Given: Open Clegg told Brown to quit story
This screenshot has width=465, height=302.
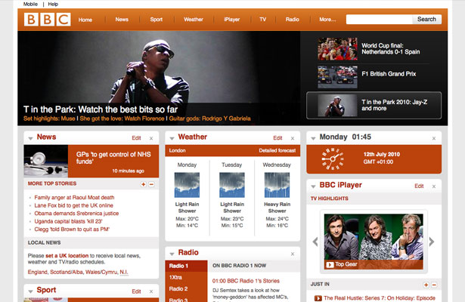Looking at the screenshot, I should 72,230.
